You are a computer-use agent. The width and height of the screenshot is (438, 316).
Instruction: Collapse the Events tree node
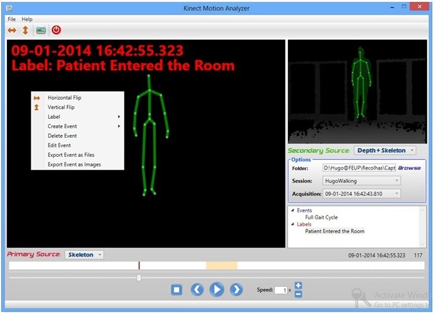click(x=292, y=210)
